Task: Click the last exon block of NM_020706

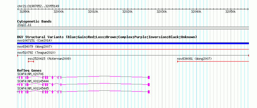Action: tap(149, 77)
